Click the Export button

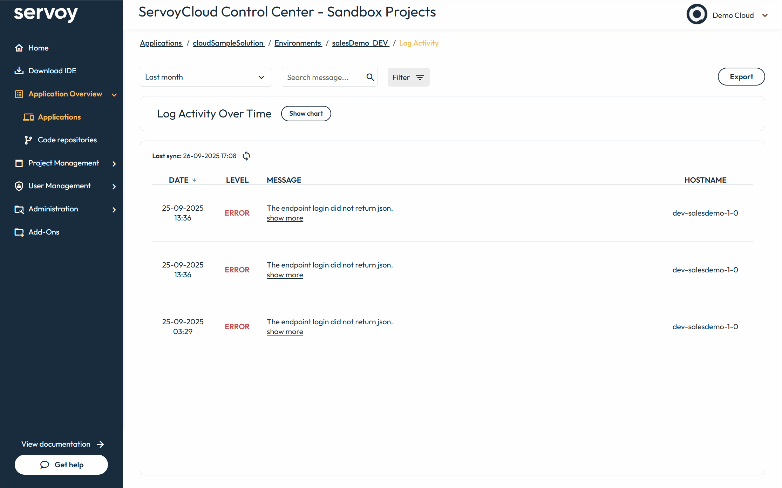pos(741,77)
